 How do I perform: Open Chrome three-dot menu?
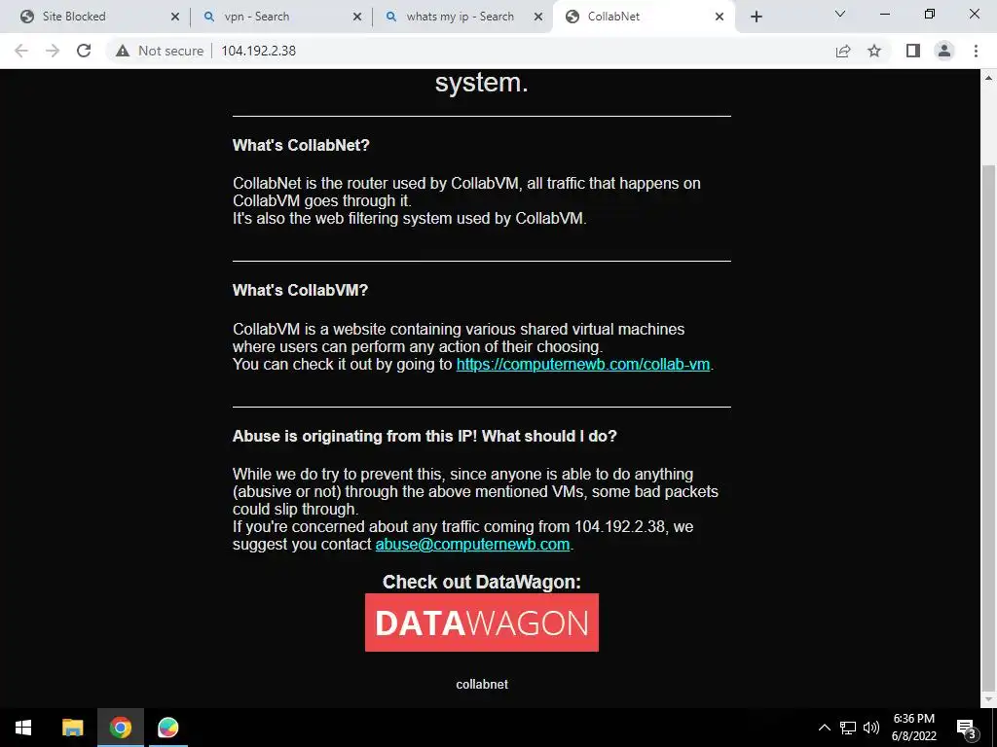(x=976, y=51)
